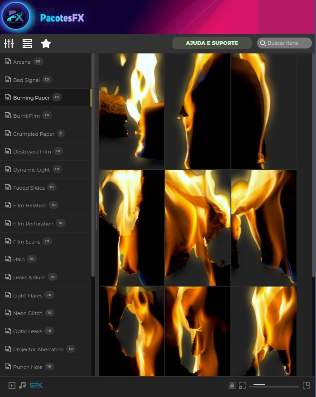316x397 pixels.
Task: Click the PacotesFX logo
Action: (16, 17)
